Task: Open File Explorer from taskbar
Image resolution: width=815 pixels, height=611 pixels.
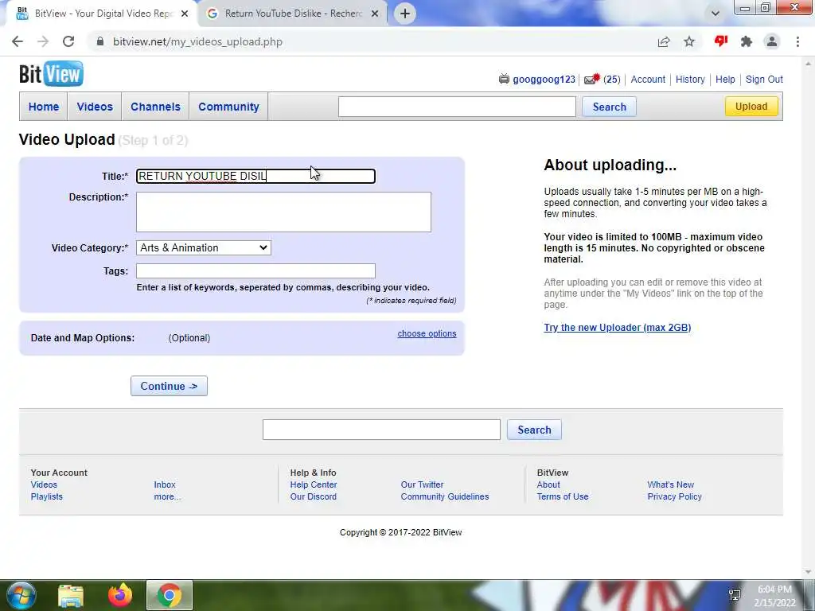Action: tap(71, 595)
